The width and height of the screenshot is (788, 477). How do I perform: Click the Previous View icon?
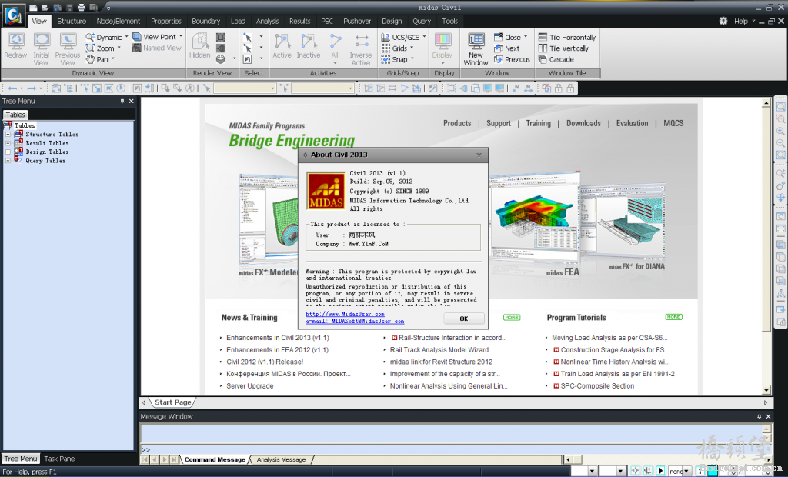(68, 42)
